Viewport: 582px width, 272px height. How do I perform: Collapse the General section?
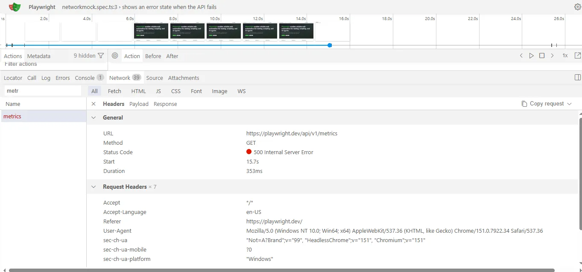tap(94, 117)
